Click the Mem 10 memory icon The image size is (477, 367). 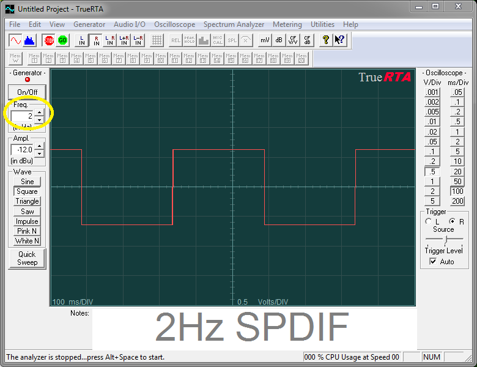pos(161,58)
